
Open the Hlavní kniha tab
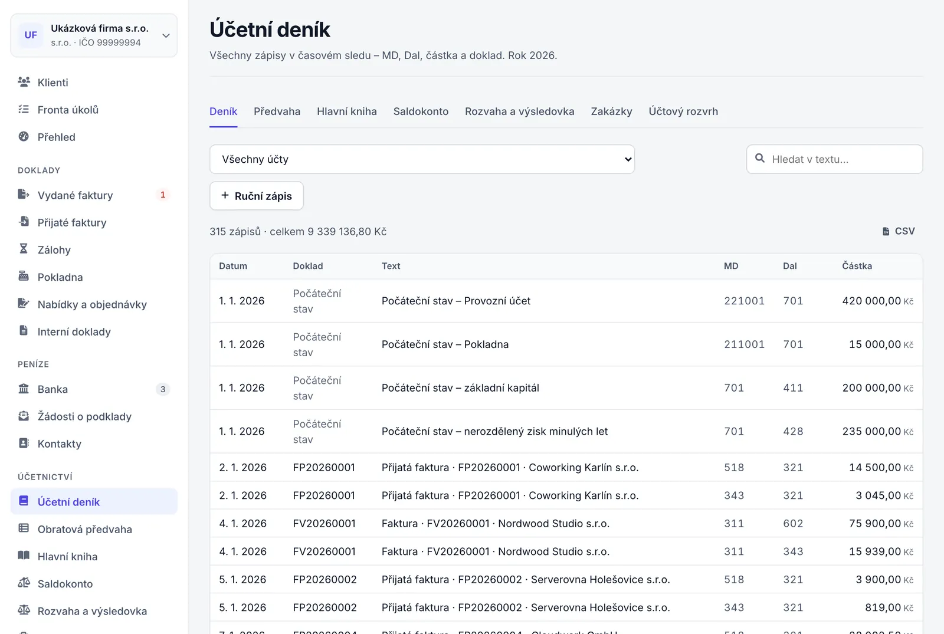[x=346, y=111]
